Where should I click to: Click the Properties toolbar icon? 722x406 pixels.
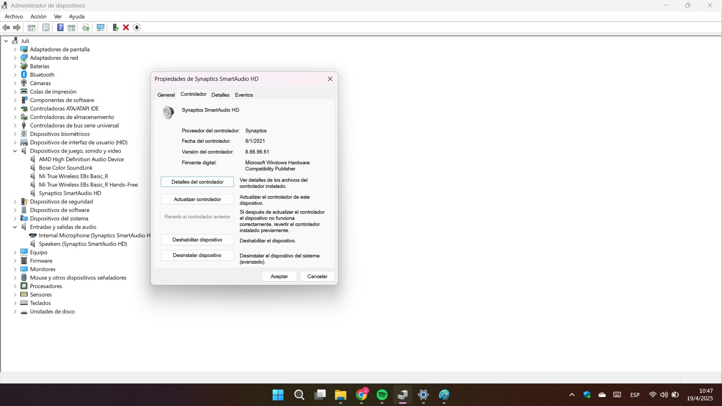46,27
